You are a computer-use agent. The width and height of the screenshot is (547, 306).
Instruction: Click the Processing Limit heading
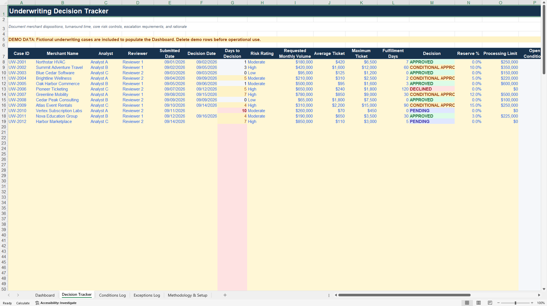point(500,54)
